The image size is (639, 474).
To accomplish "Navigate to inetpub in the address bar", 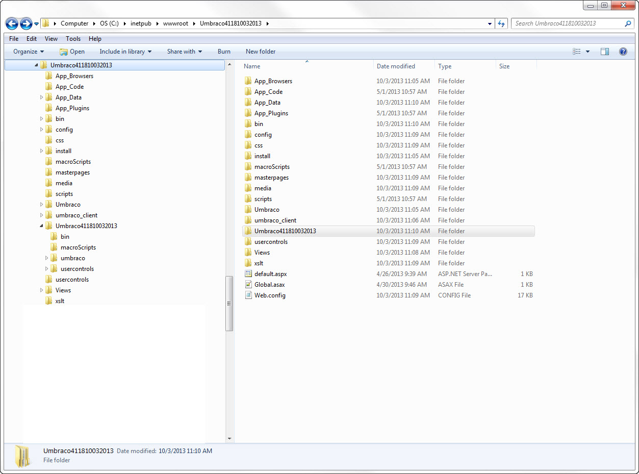I will 140,23.
